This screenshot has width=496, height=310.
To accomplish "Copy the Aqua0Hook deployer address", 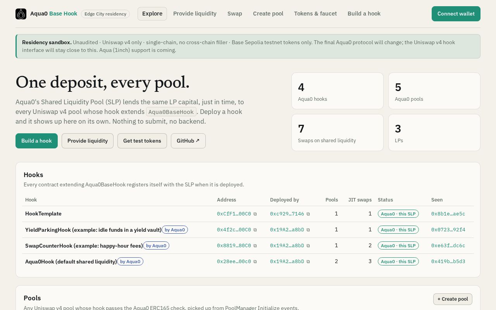I will [x=308, y=262].
